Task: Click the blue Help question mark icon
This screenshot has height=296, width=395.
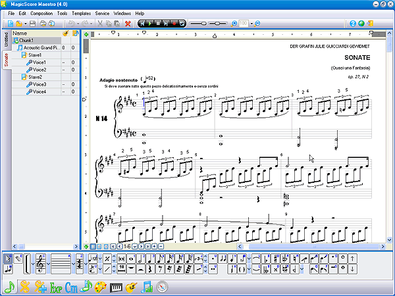Action: coord(353,24)
